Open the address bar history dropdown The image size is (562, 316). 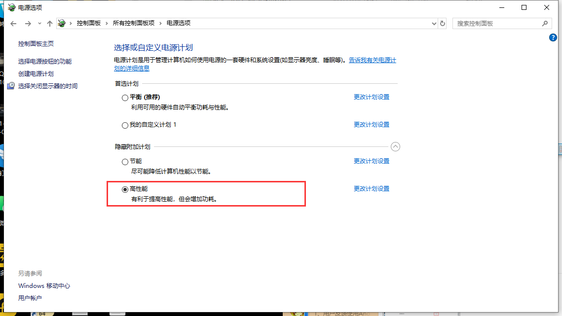434,24
